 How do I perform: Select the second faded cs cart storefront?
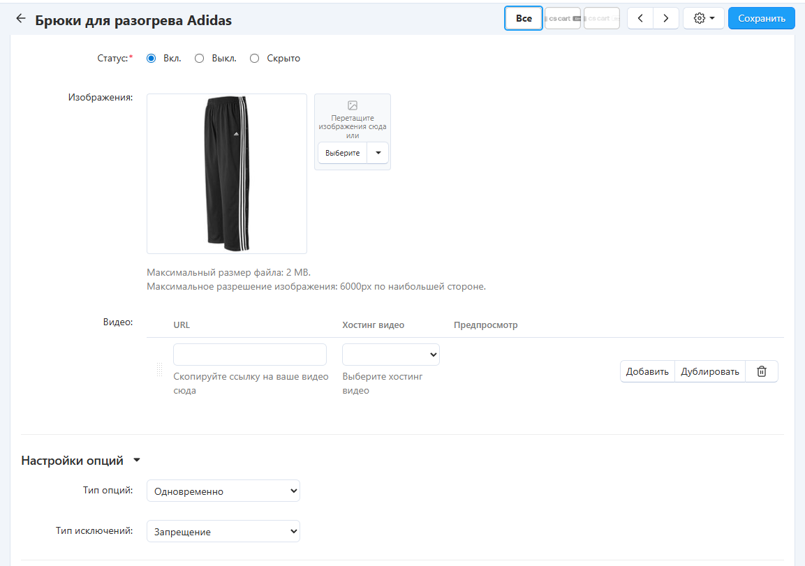pyautogui.click(x=602, y=18)
